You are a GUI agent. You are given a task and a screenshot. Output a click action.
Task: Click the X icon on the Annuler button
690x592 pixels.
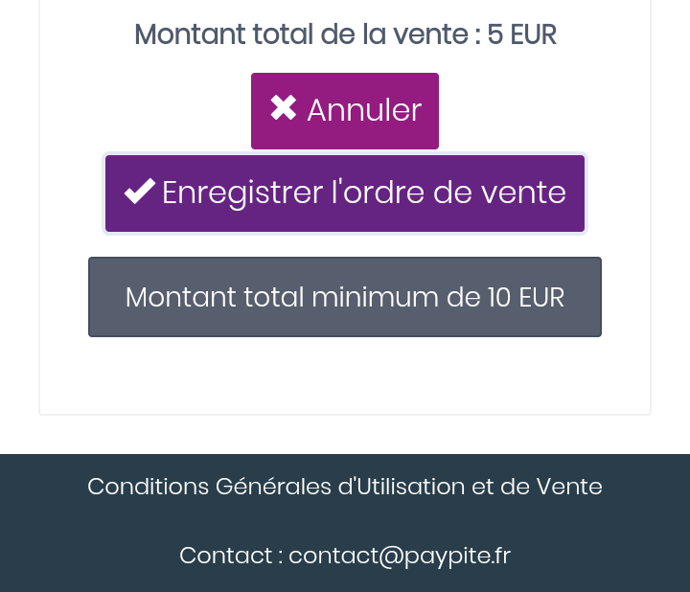click(x=284, y=108)
